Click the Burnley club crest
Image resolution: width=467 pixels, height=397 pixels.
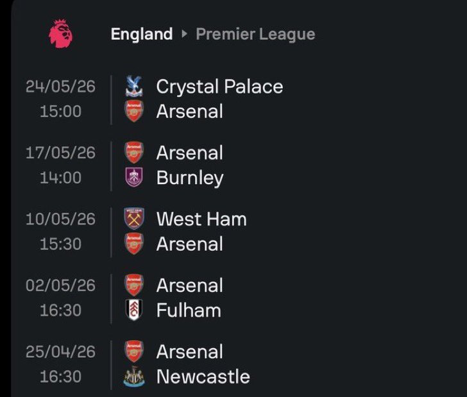point(134,178)
